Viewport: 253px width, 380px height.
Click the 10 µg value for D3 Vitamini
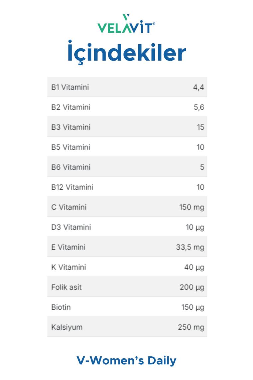[x=195, y=227]
